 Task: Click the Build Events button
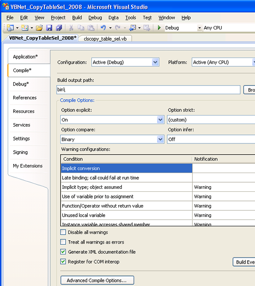point(244,262)
